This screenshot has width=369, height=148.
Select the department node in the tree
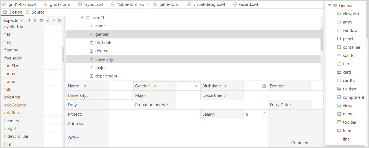(106, 76)
